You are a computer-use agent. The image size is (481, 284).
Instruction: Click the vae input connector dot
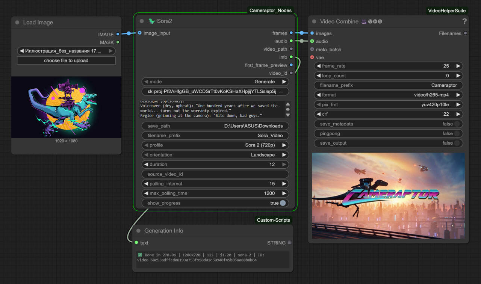point(312,57)
